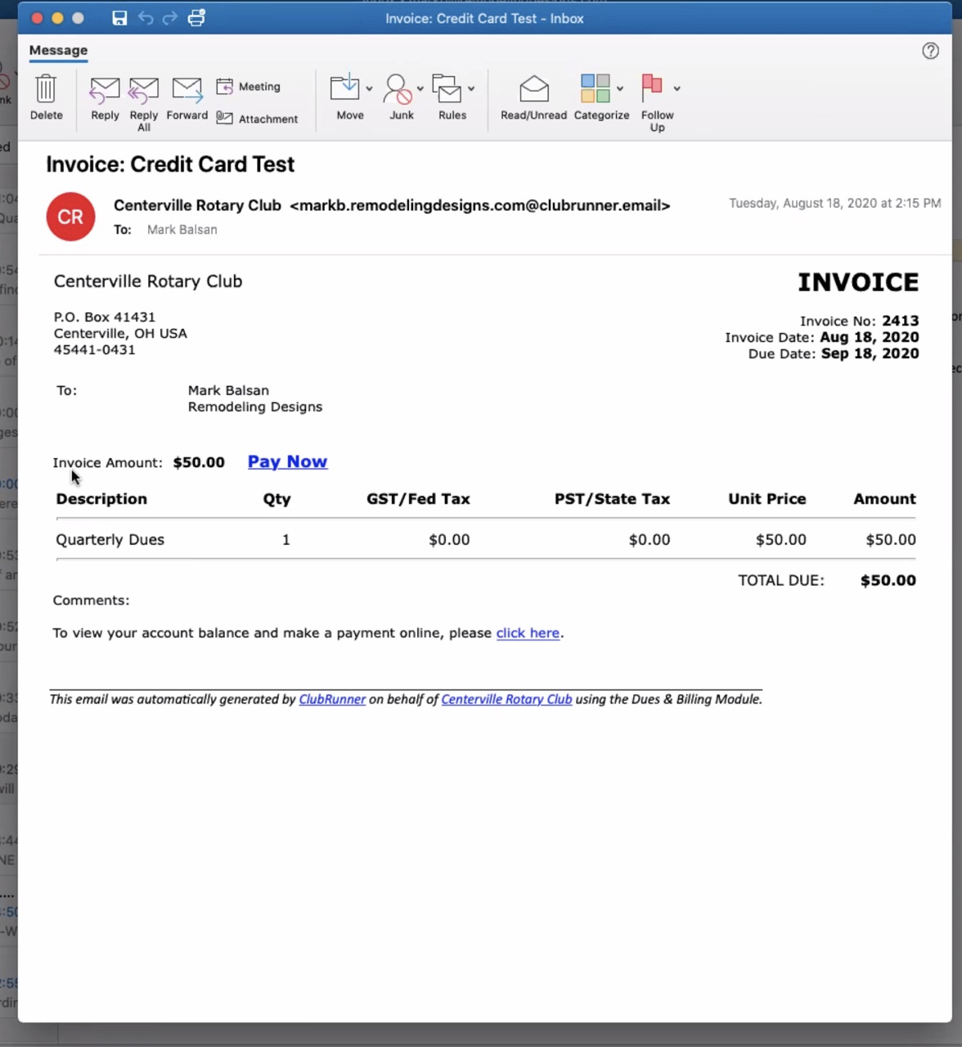Select the Message ribbon tab
The width and height of the screenshot is (962, 1047).
tap(58, 51)
